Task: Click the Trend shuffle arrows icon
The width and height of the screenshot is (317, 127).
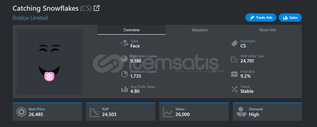Action: [234, 89]
